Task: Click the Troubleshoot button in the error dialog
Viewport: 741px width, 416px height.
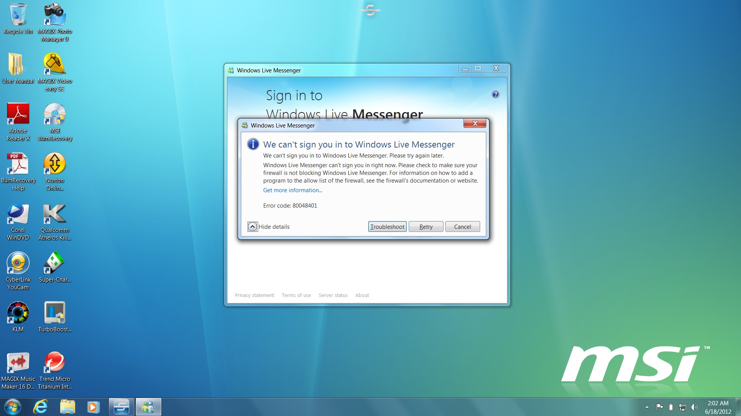Action: pyautogui.click(x=387, y=226)
